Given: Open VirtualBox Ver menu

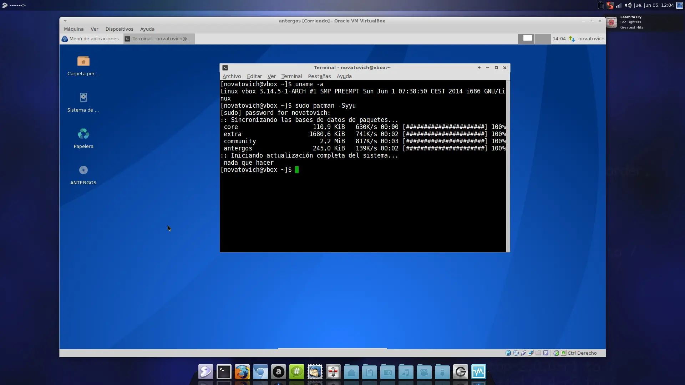Looking at the screenshot, I should [94, 29].
